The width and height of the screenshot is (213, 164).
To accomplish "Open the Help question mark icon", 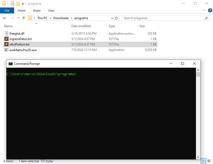I will pos(210,11).
